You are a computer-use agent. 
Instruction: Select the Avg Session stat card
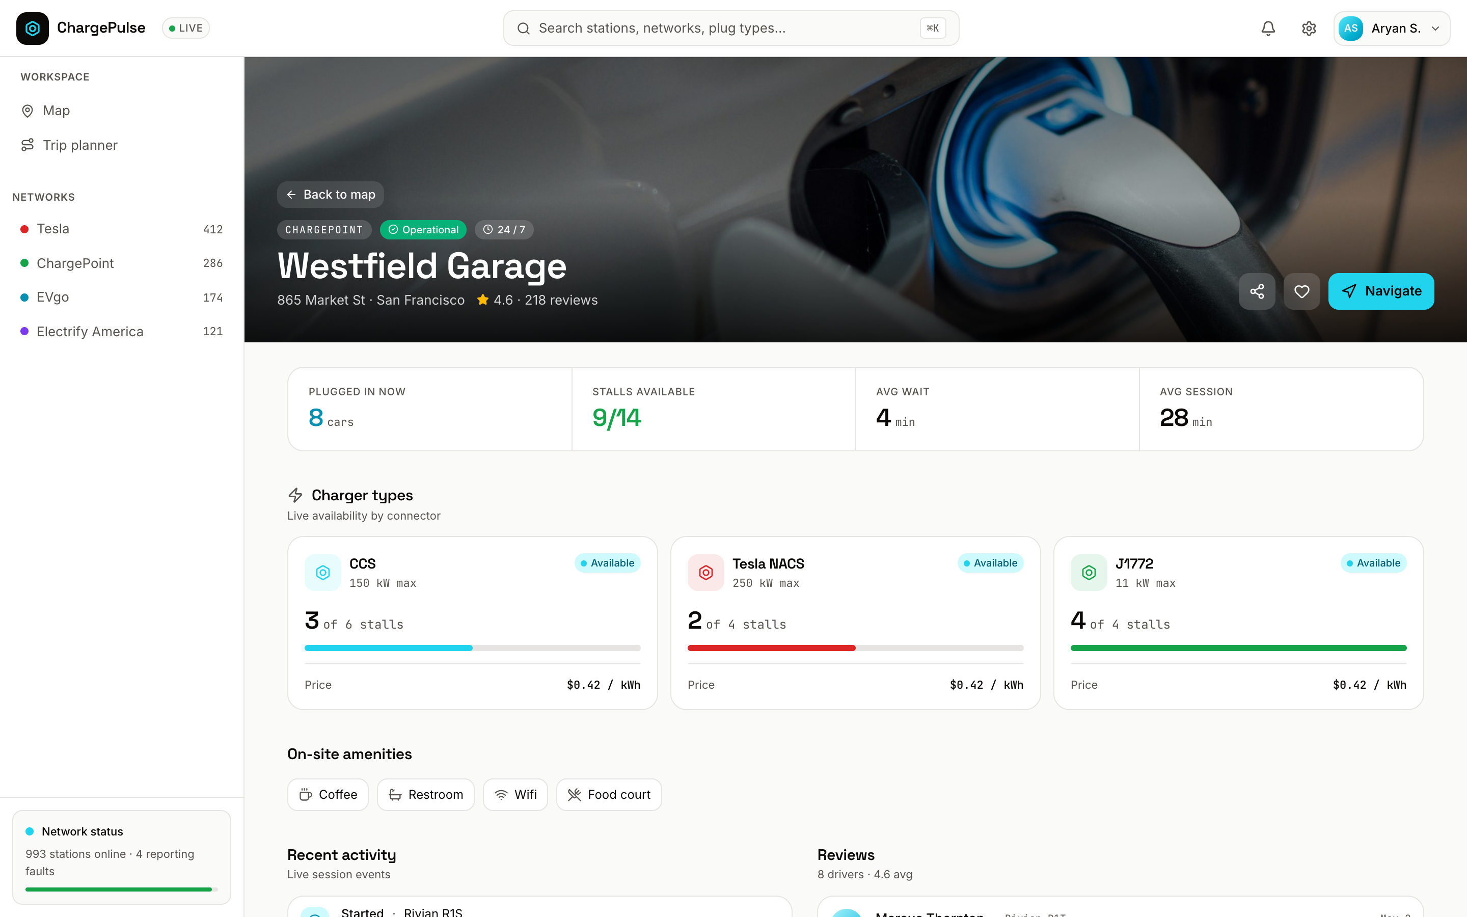coord(1281,410)
